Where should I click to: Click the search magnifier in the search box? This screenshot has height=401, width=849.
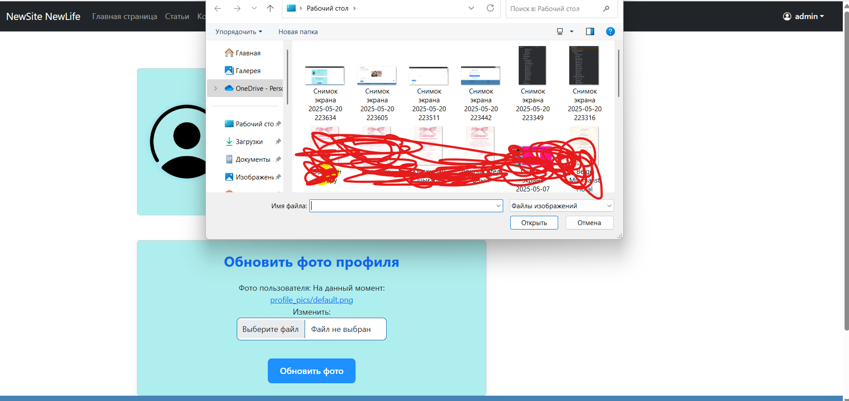tap(606, 8)
